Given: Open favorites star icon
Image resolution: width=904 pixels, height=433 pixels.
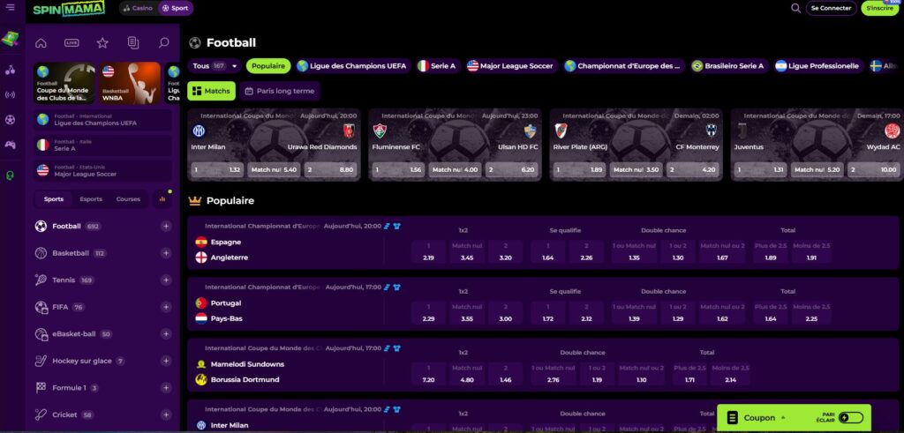Looking at the screenshot, I should 102,42.
